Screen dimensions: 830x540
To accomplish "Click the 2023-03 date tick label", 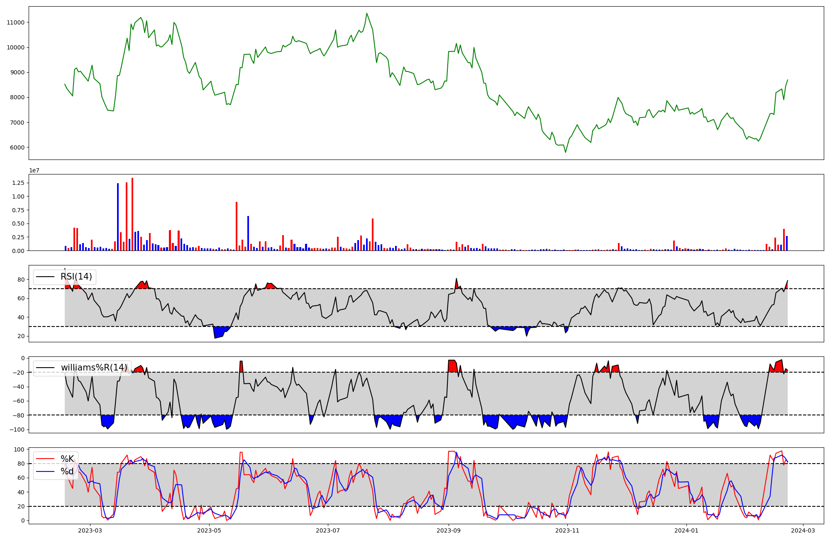I will 90,530.
